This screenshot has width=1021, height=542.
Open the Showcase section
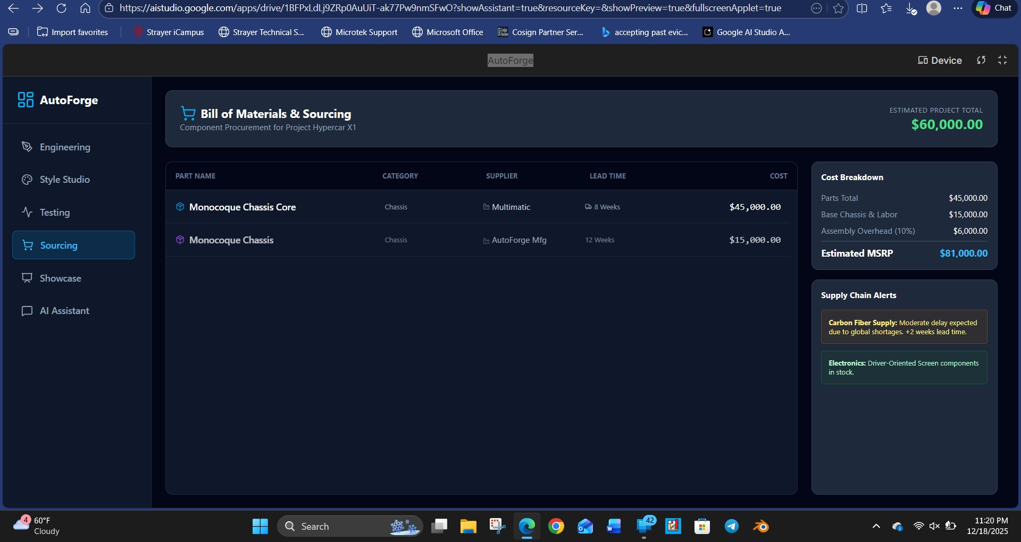[x=60, y=278]
